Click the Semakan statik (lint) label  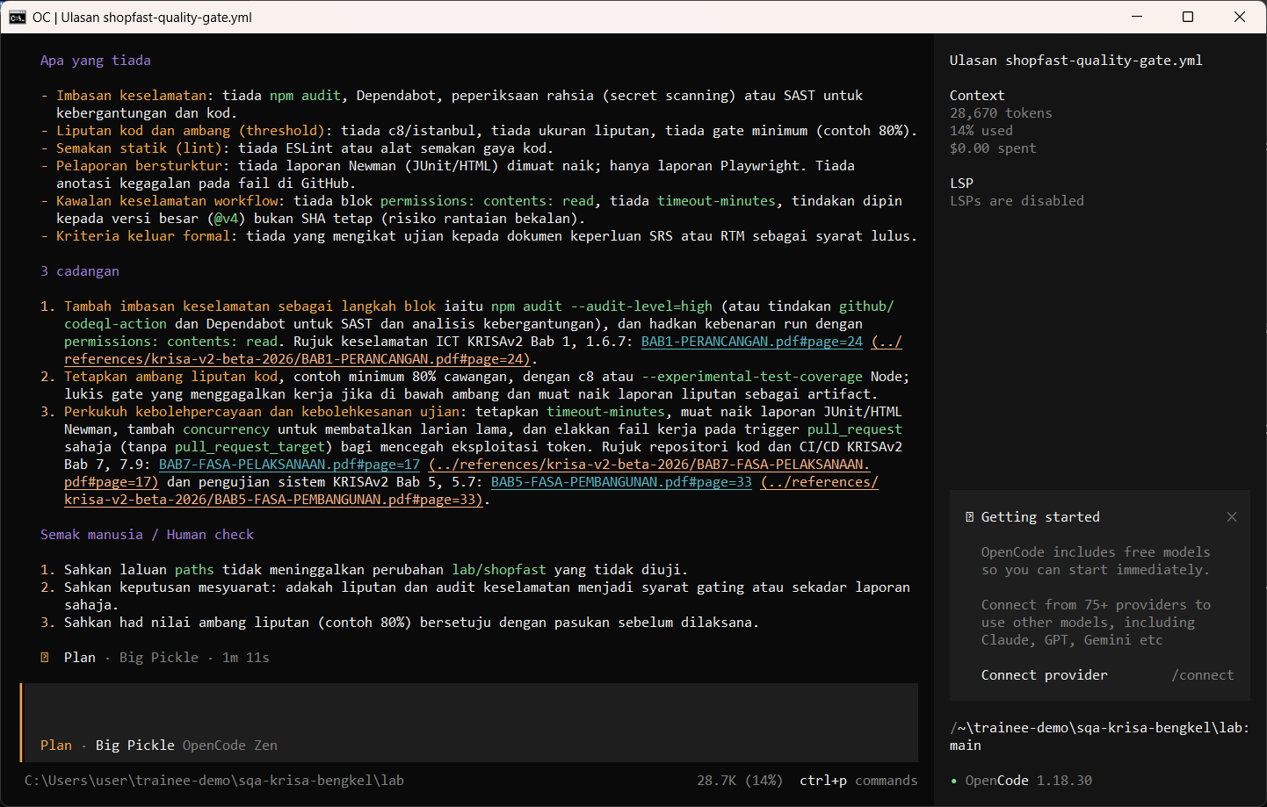[139, 148]
